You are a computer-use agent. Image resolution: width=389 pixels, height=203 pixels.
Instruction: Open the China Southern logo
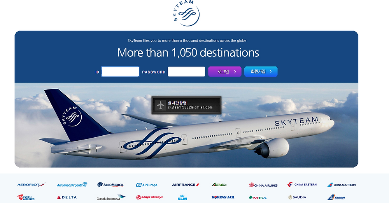click(342, 185)
